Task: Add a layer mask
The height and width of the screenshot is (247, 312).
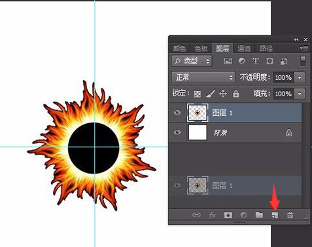Action: click(228, 216)
